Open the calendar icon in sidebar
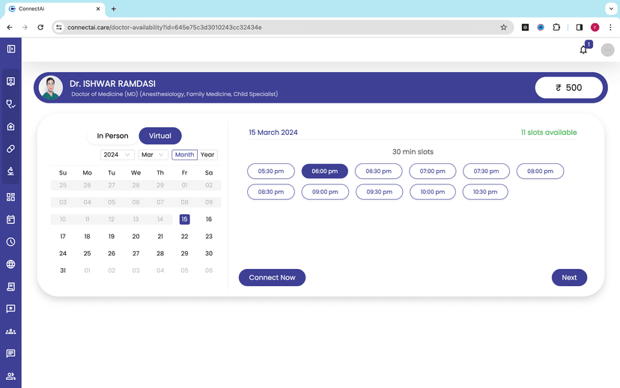 point(10,219)
